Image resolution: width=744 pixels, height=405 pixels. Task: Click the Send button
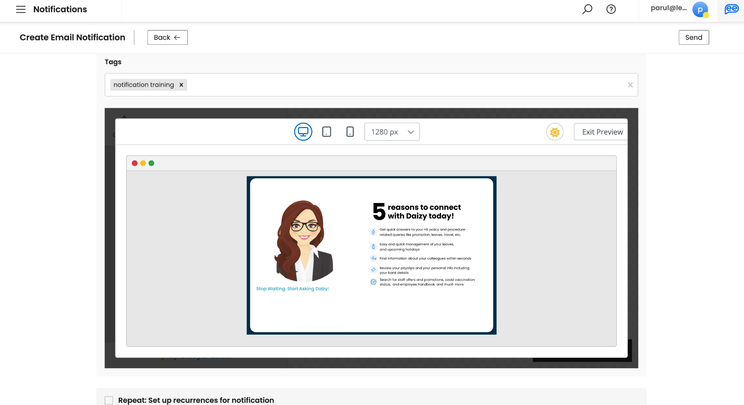pyautogui.click(x=694, y=37)
